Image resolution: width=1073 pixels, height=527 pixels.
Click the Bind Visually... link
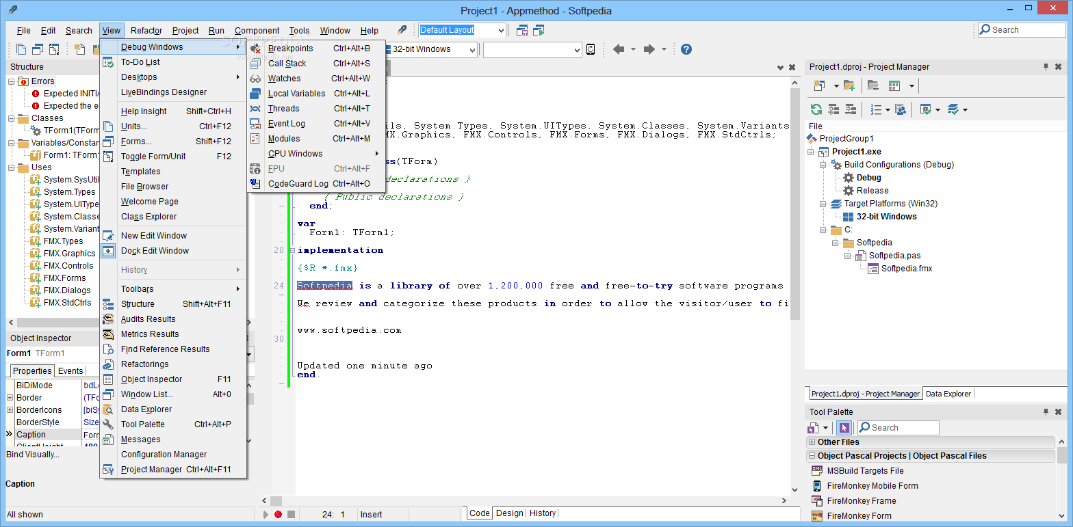pyautogui.click(x=33, y=455)
